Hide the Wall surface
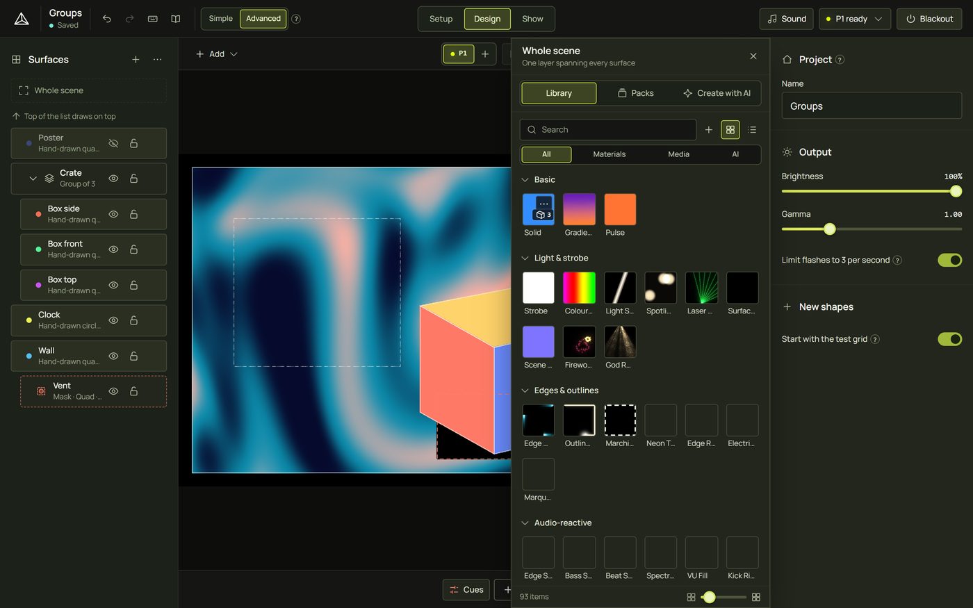This screenshot has height=608, width=973. 113,356
